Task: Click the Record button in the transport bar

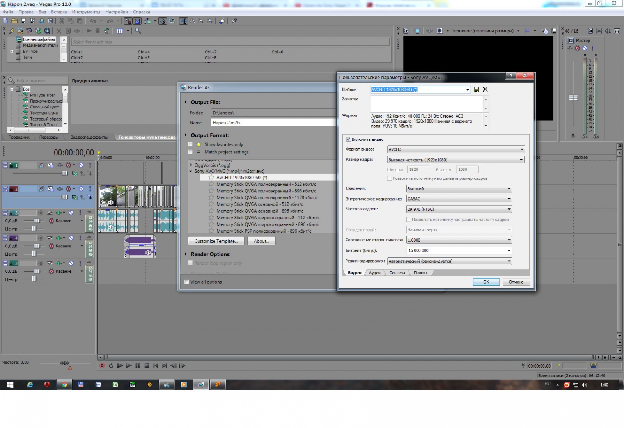Action: (102, 366)
